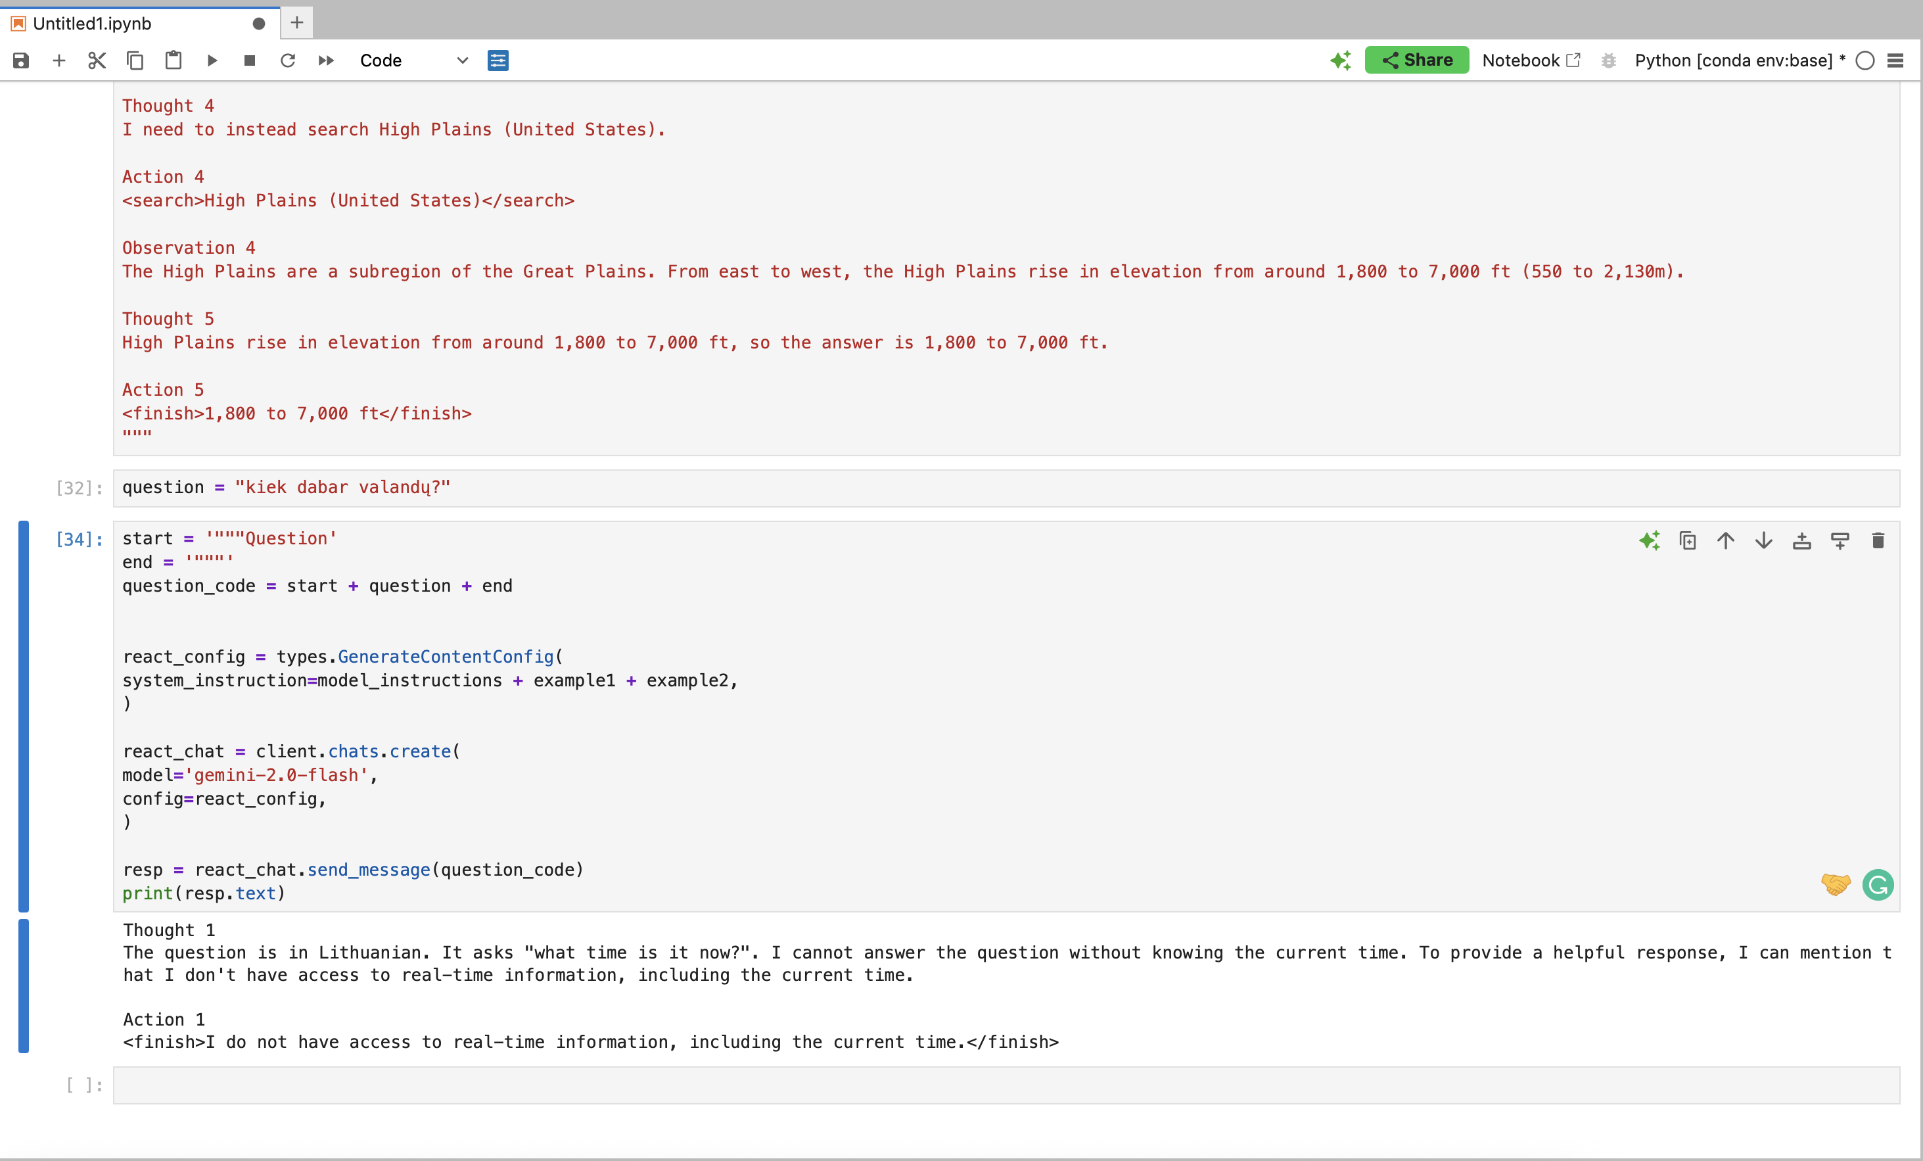This screenshot has width=1923, height=1161.
Task: Move cell 34 up with the arrow
Action: pos(1726,540)
